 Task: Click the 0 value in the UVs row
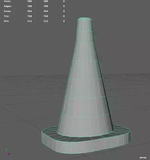coord(64,21)
